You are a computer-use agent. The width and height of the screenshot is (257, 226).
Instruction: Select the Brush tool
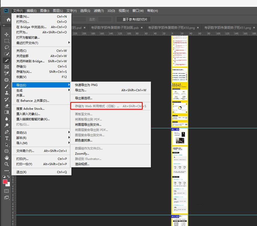coord(7,86)
